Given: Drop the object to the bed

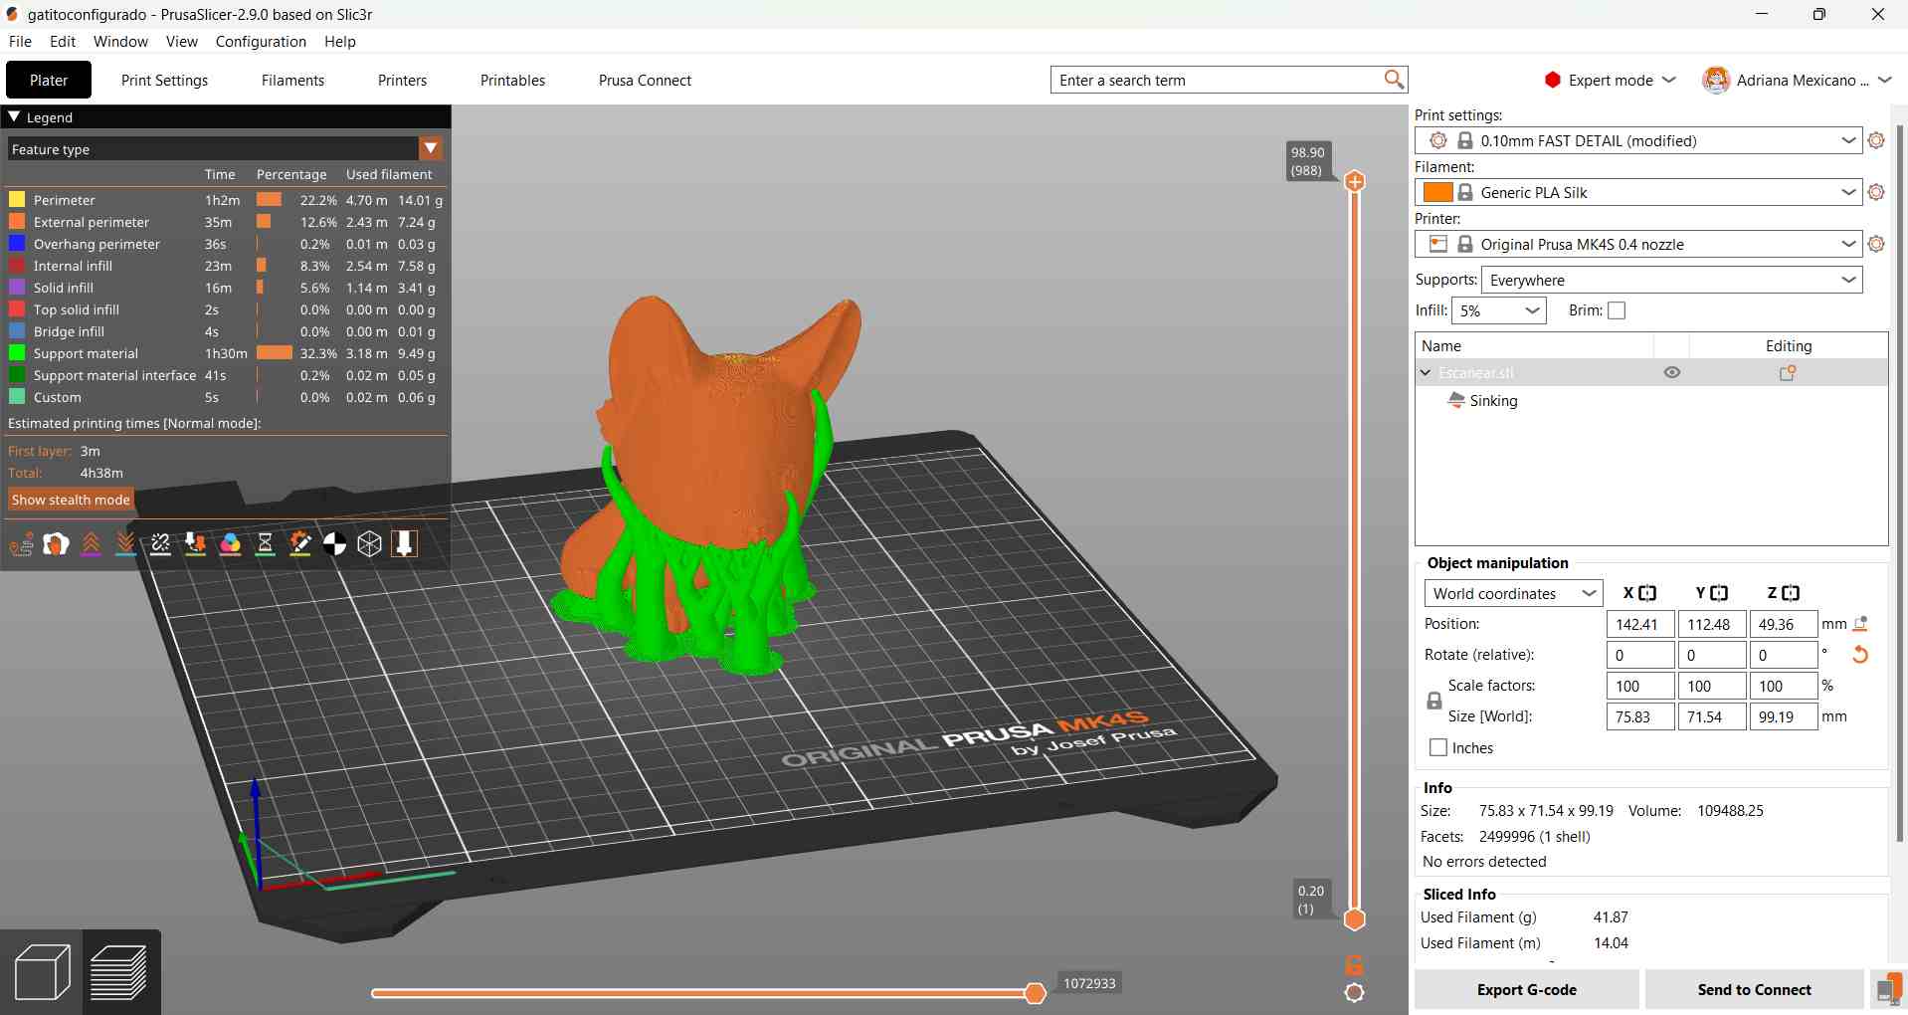Looking at the screenshot, I should [x=1861, y=624].
